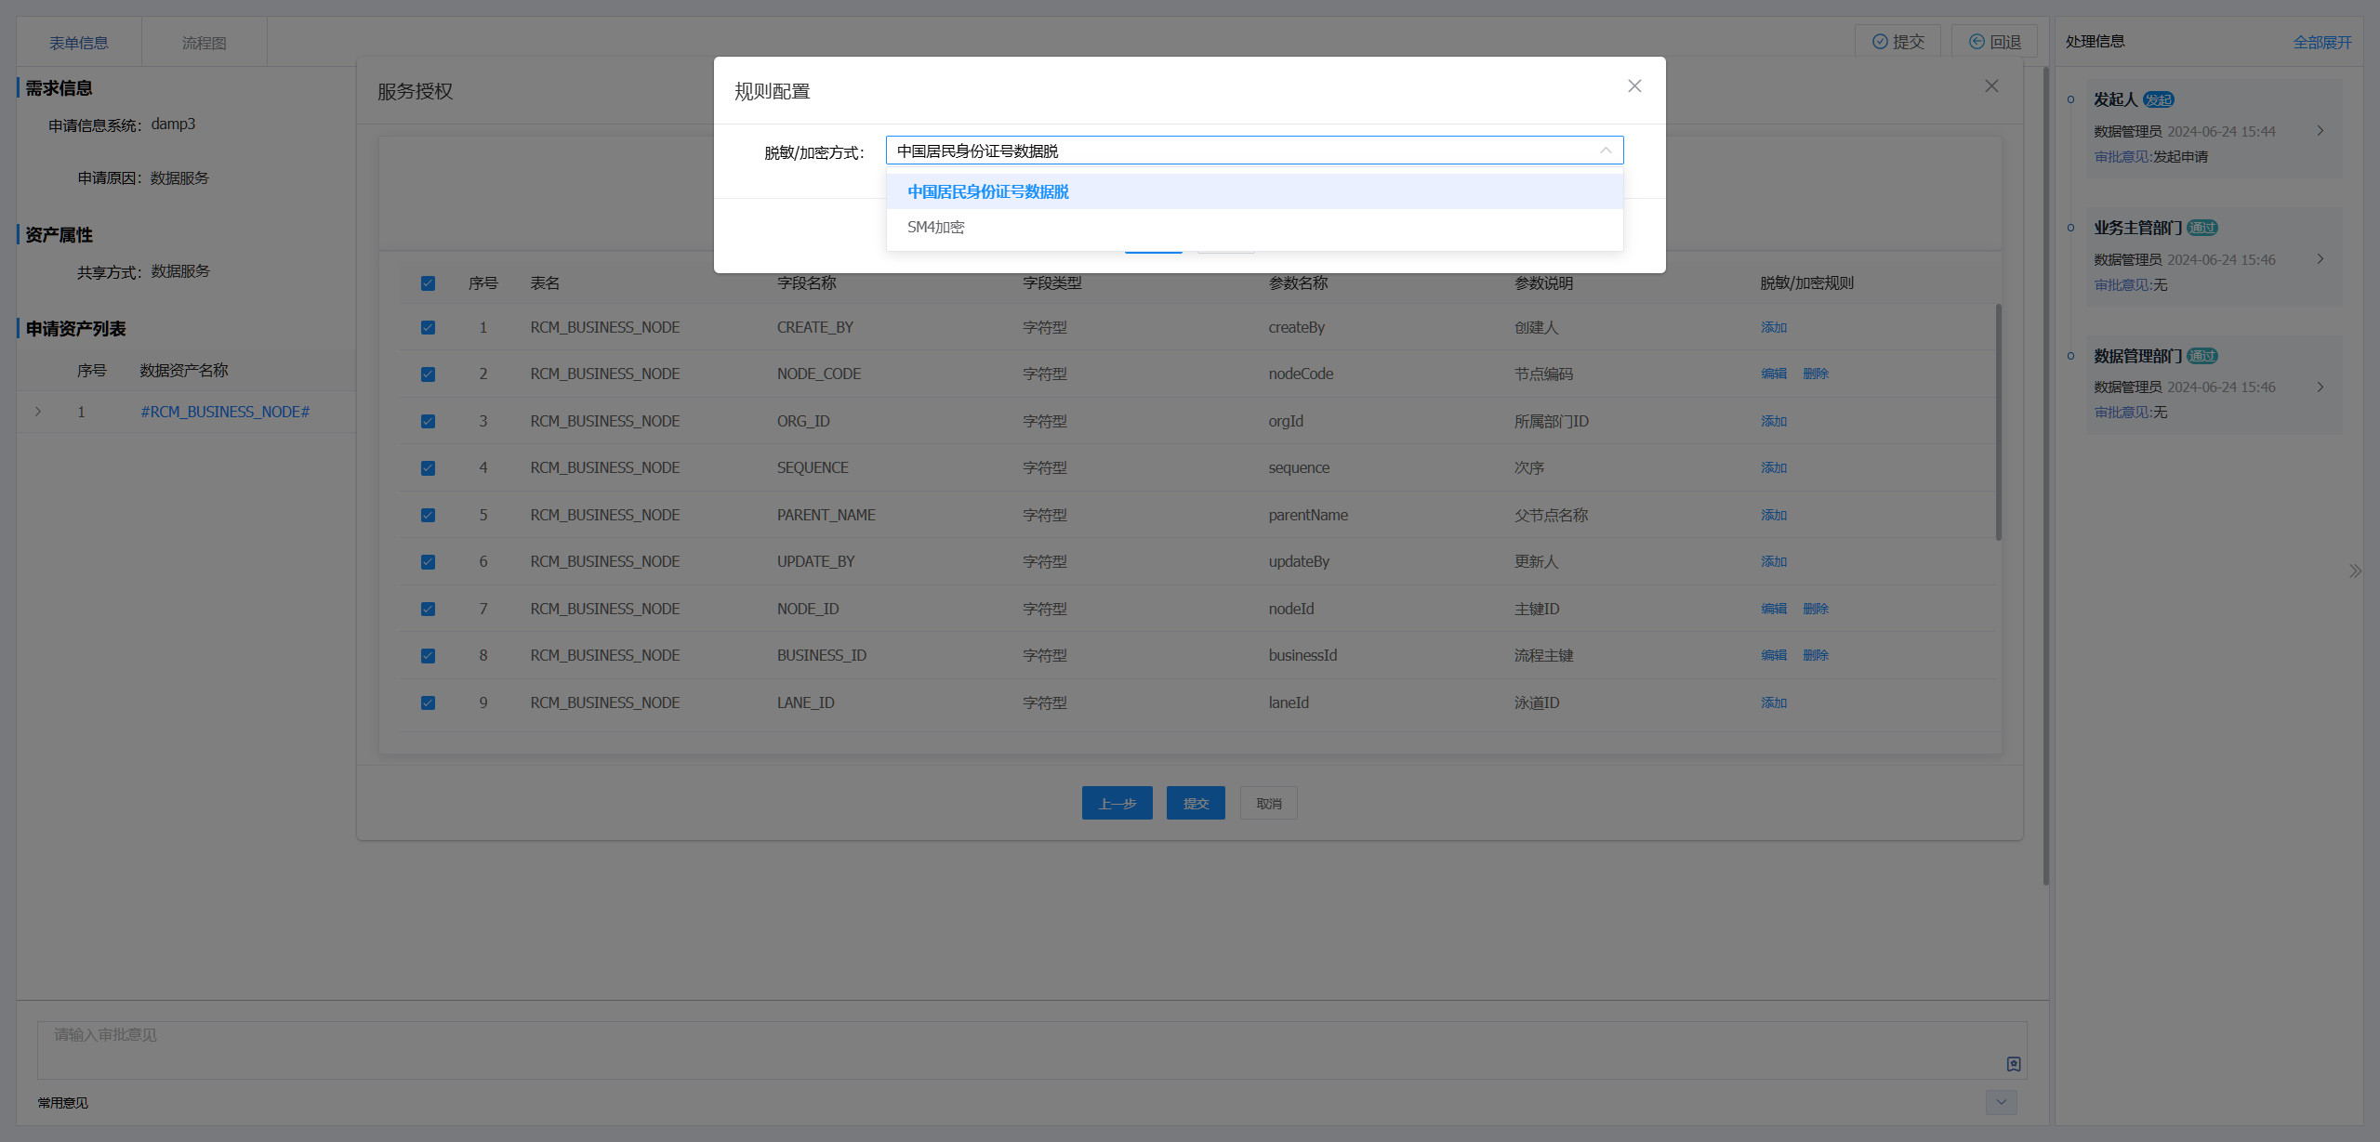Image resolution: width=2380 pixels, height=1142 pixels.
Task: Open 发起人 record detail arrow
Action: pos(2320,131)
